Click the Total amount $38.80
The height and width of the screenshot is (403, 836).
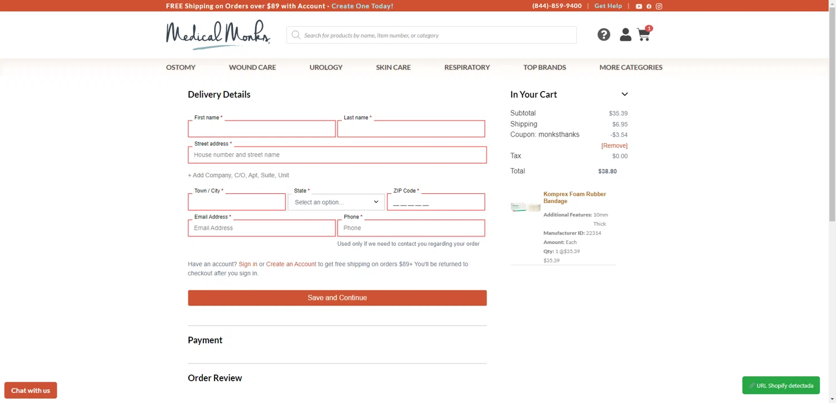click(x=607, y=172)
